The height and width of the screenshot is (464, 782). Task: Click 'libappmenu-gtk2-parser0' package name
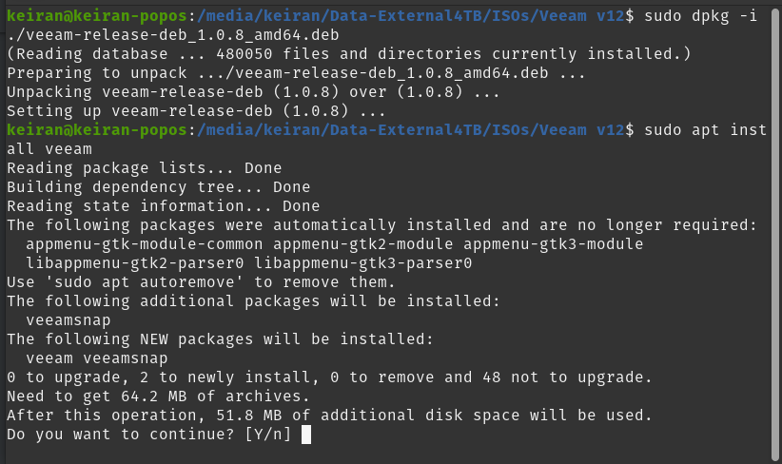135,263
